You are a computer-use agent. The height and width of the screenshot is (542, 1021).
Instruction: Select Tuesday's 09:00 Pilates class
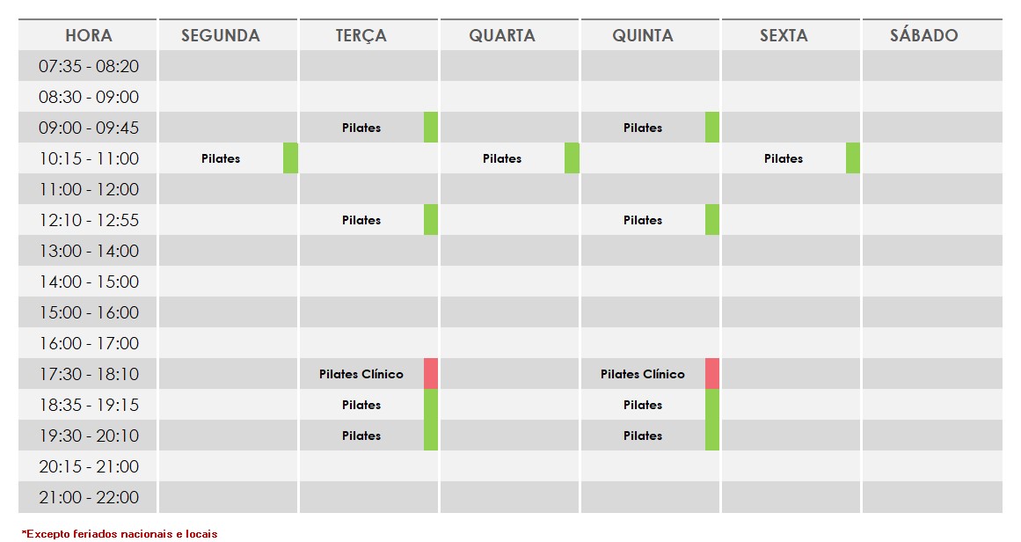pyautogui.click(x=361, y=128)
